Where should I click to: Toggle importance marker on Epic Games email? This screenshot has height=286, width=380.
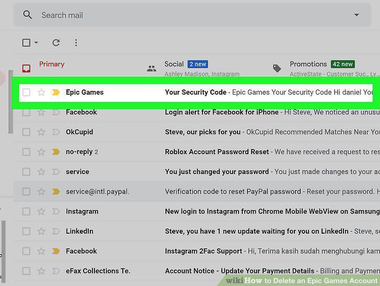(x=56, y=92)
